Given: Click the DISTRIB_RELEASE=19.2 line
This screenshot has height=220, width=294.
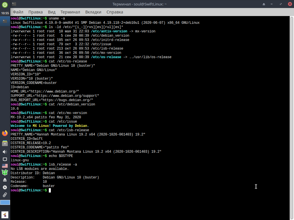Looking at the screenshot, I should (31, 143).
